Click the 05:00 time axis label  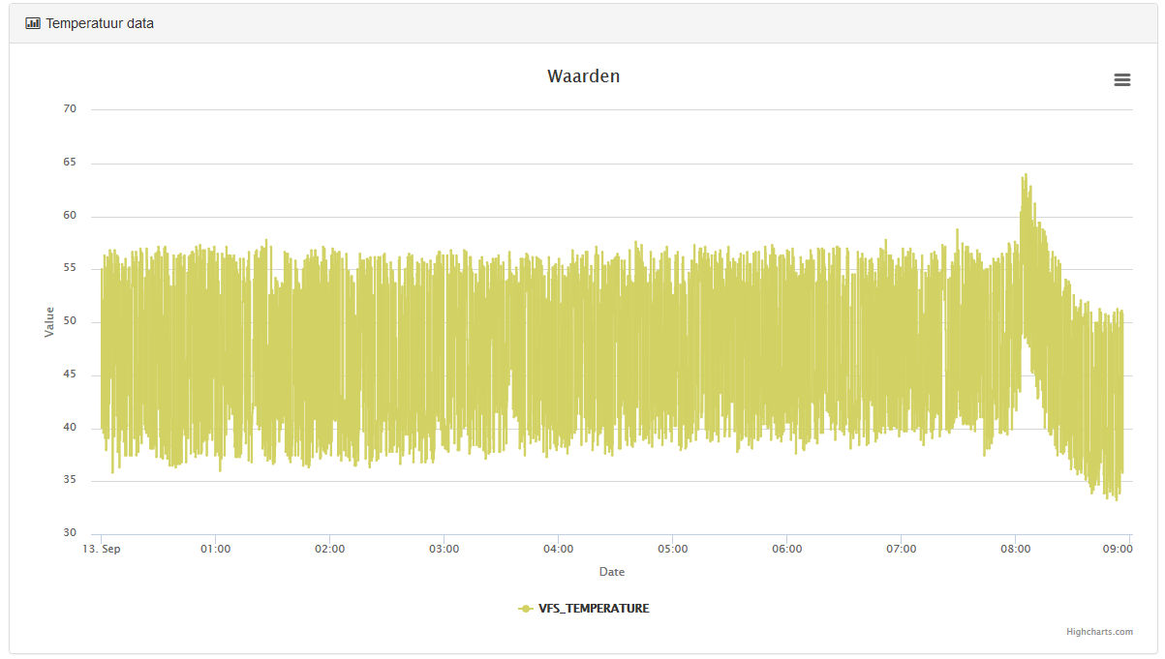click(672, 549)
